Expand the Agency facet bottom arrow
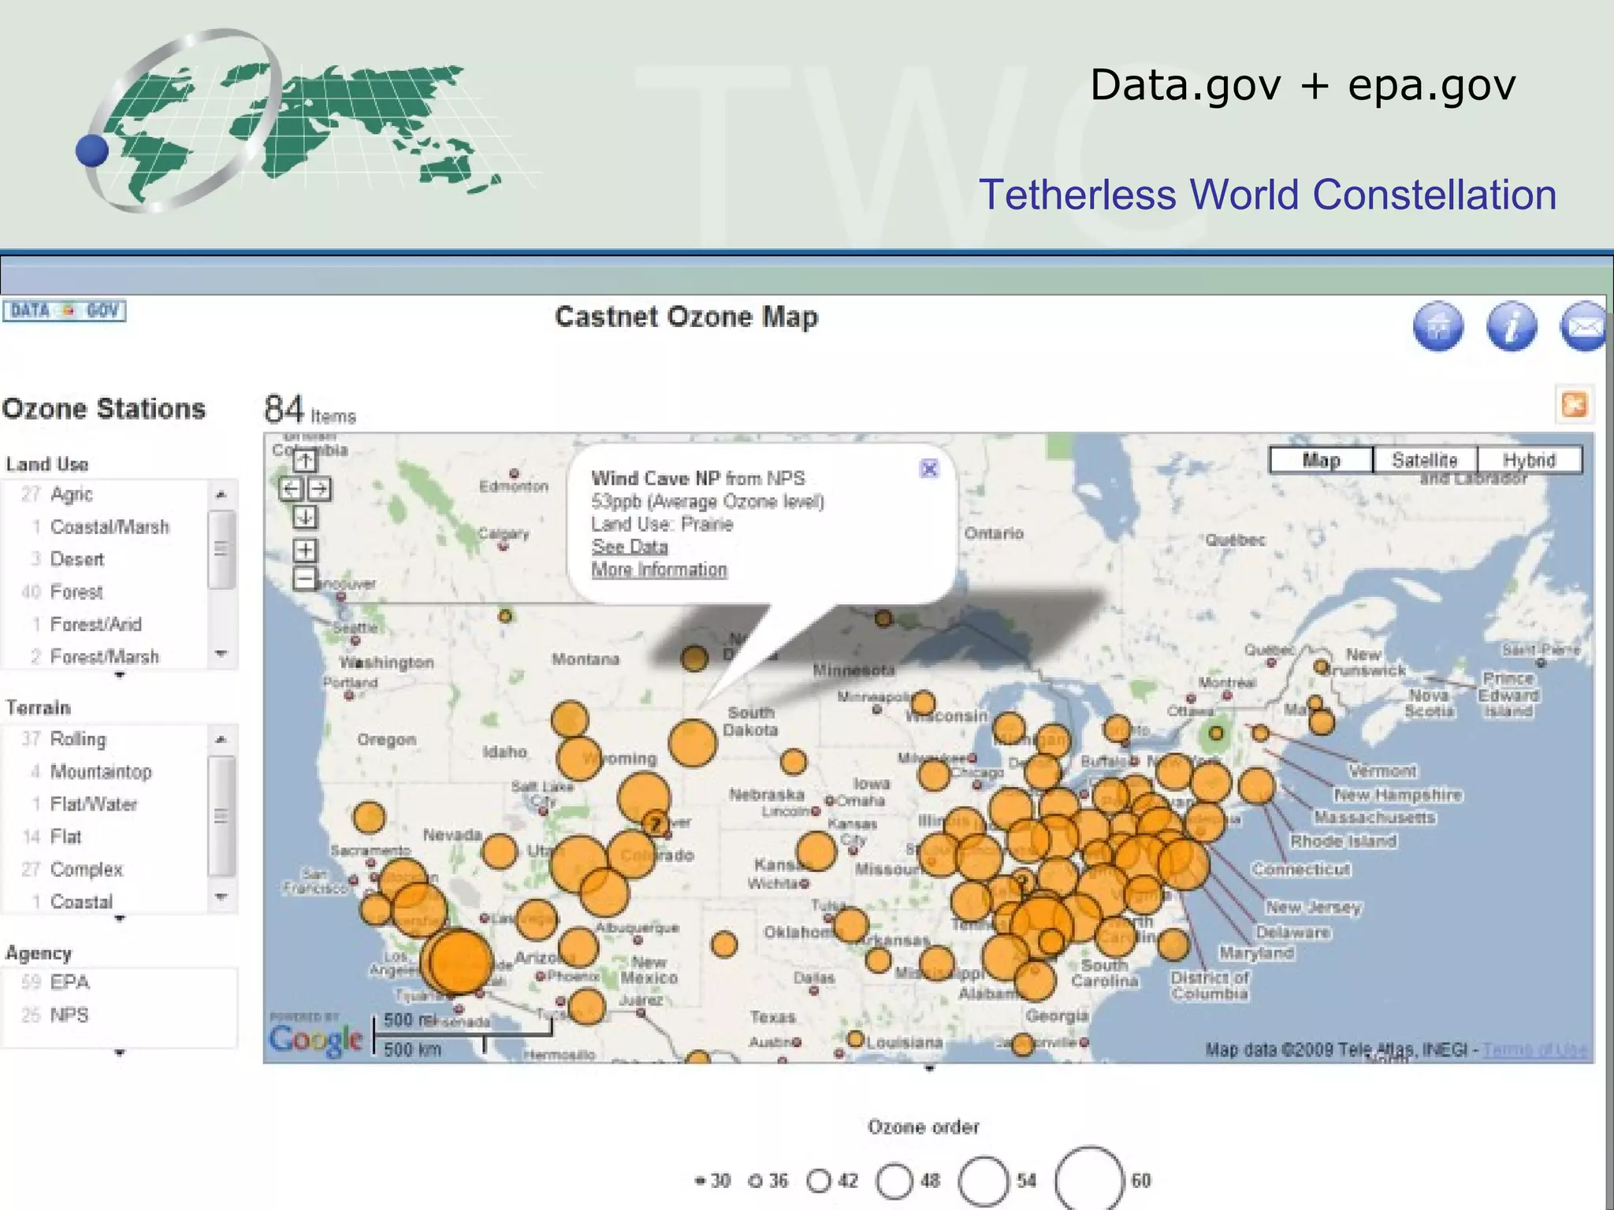The height and width of the screenshot is (1210, 1614). [x=120, y=1052]
